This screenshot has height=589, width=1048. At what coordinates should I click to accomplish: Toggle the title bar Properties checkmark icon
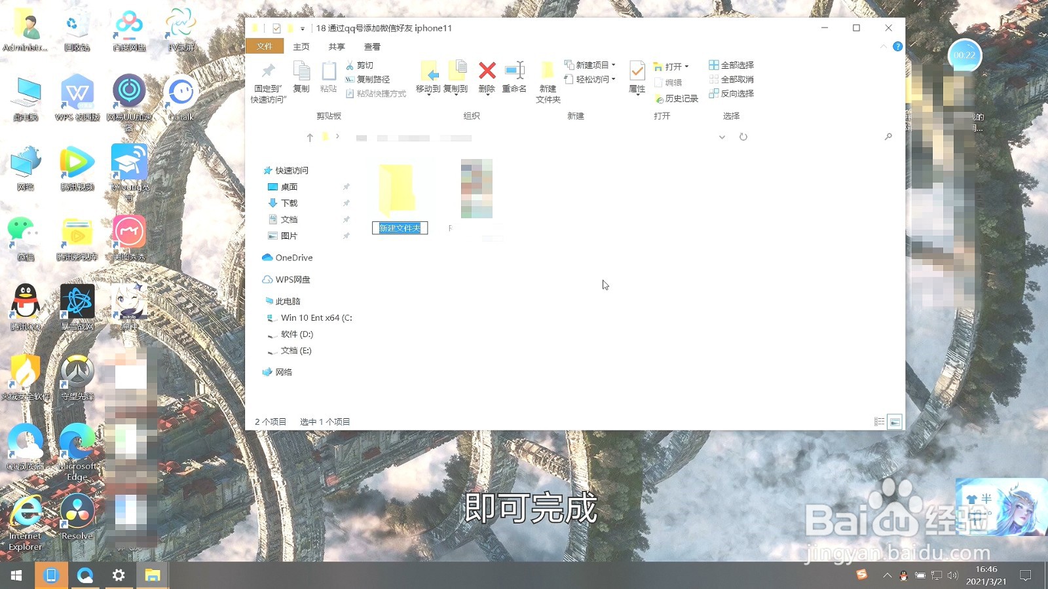tap(276, 28)
